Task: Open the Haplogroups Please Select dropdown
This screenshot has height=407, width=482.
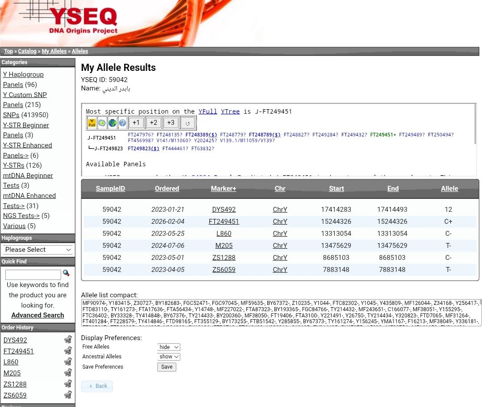Action: pos(38,250)
